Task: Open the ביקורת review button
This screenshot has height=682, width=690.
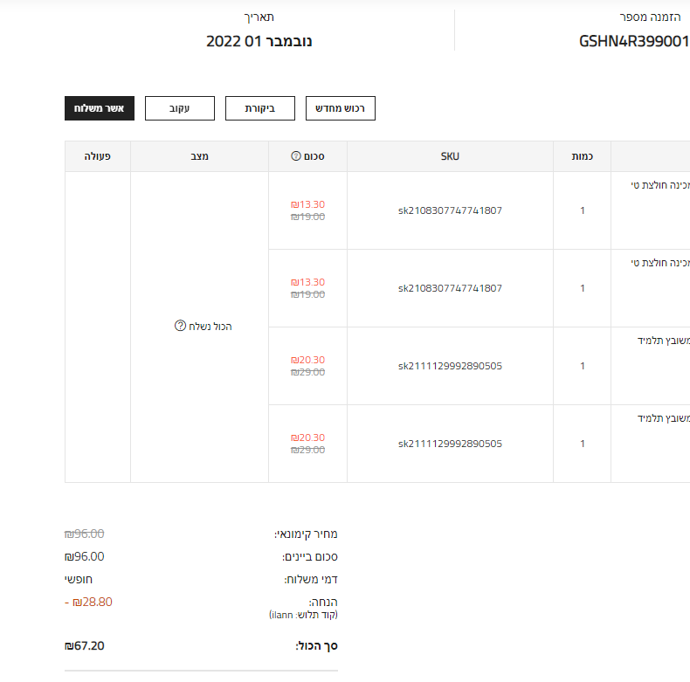Action: click(x=260, y=108)
